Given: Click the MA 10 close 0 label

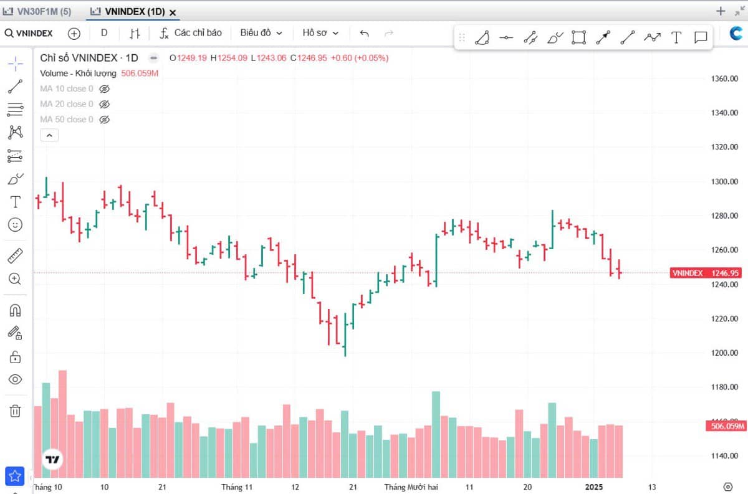Looking at the screenshot, I should click(x=67, y=89).
